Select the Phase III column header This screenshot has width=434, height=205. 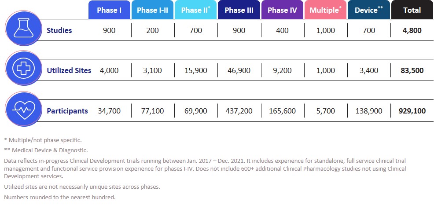click(239, 10)
